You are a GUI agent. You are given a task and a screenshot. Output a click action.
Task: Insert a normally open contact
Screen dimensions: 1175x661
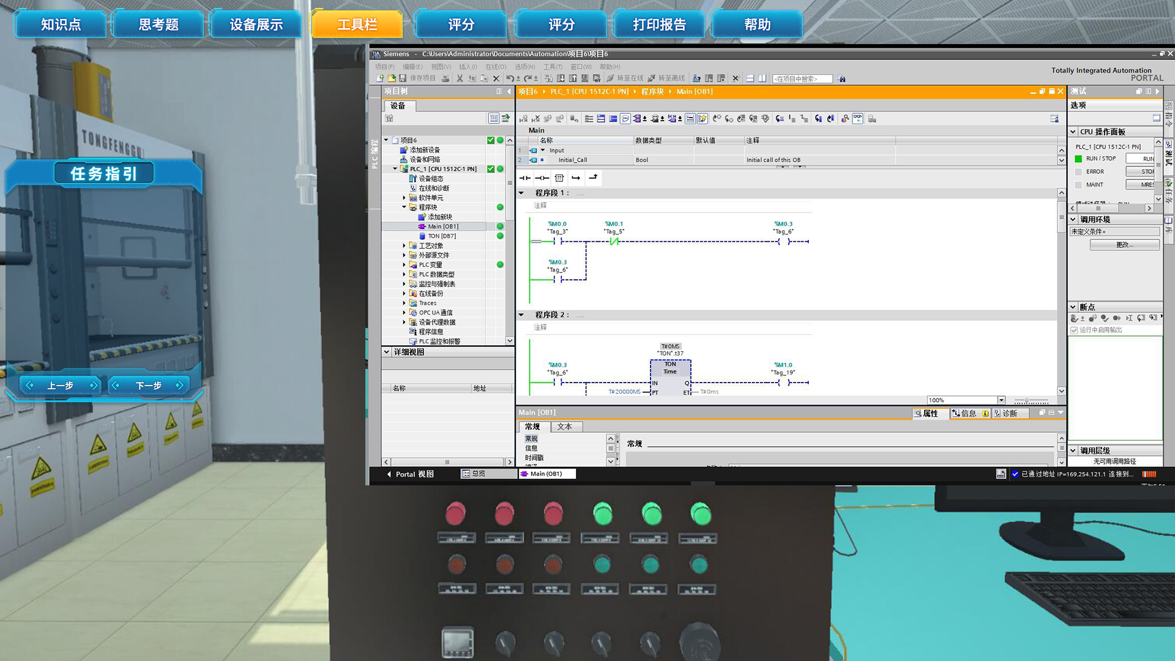point(525,178)
